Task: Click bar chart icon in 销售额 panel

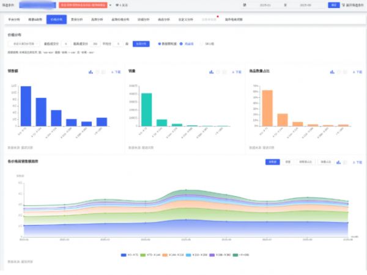Action: pos(91,71)
